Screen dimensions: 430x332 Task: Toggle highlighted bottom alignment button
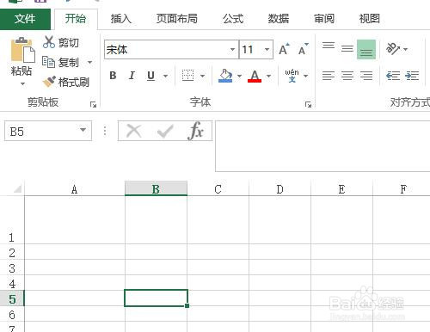[x=366, y=50]
